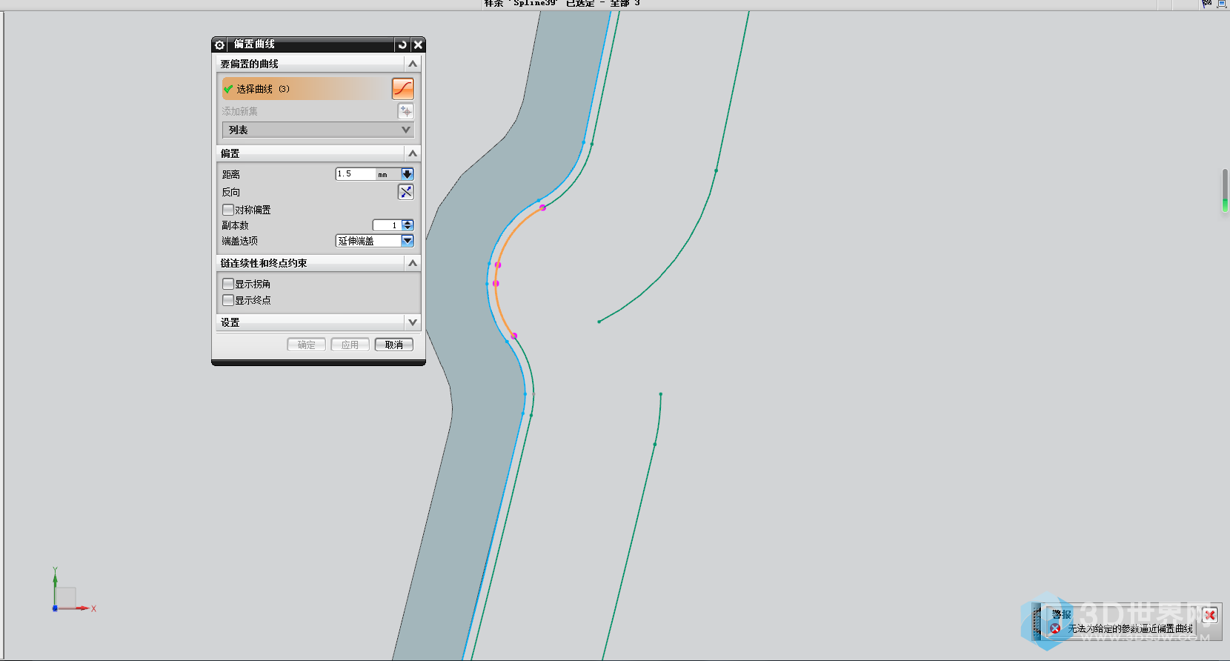
Task: Click the 反向 reverse direction icon
Action: [406, 192]
